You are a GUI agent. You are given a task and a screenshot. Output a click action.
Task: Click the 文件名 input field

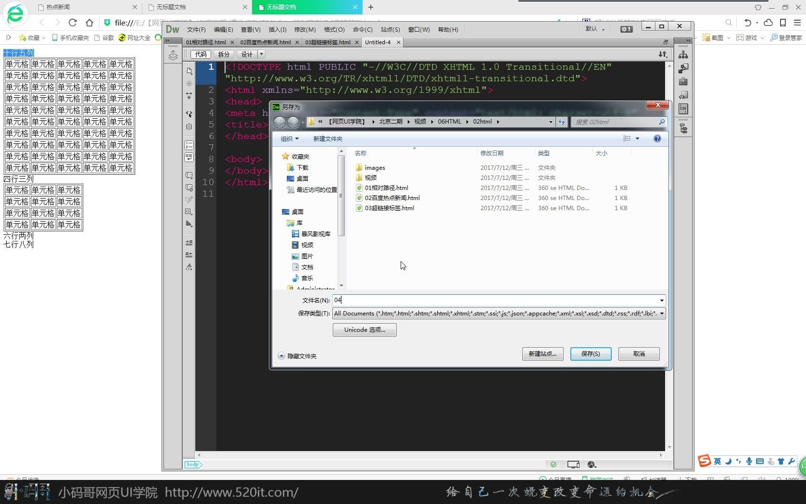pos(499,300)
